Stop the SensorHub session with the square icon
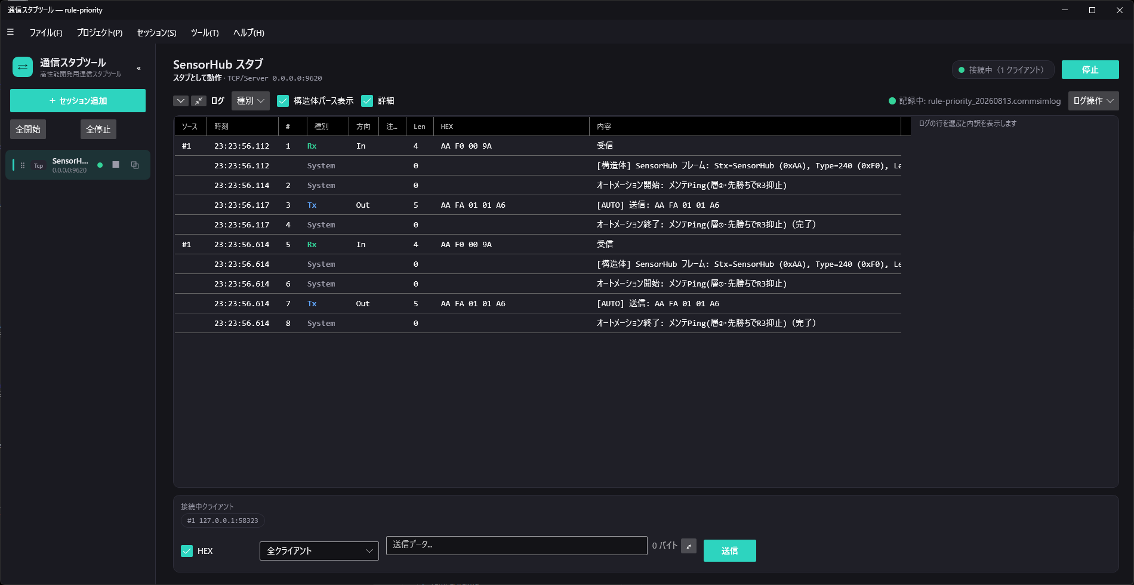The image size is (1134, 585). 116,165
